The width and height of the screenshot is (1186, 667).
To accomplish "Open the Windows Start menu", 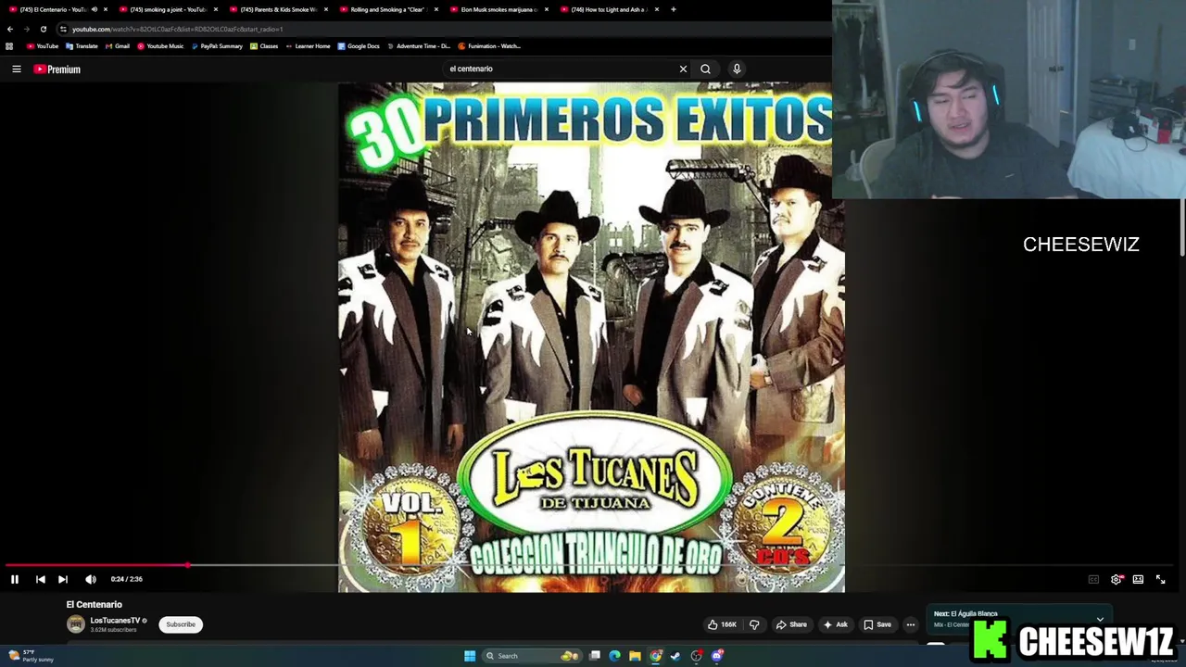I will (470, 656).
